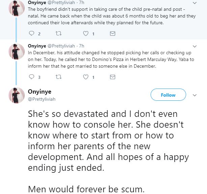Expand options chevron on first tweet
Screen dimensions: 207x194
coord(195,2)
